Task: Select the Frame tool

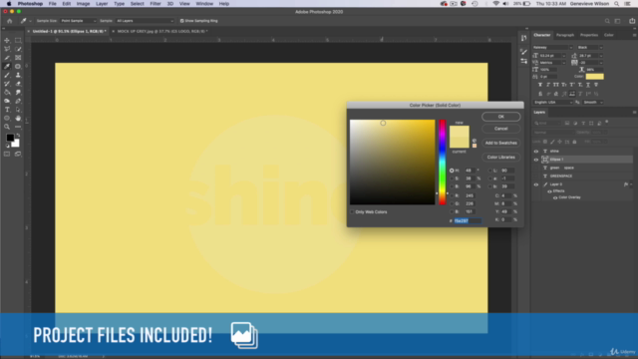Action: point(18,58)
